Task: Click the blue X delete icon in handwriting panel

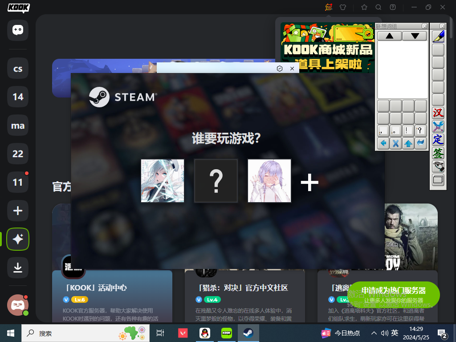Action: [x=396, y=143]
